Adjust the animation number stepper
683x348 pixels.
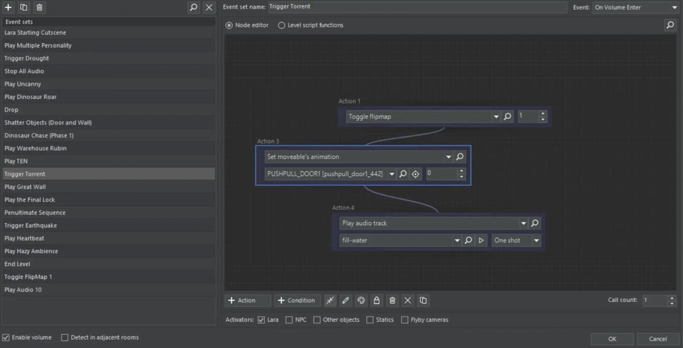click(x=462, y=174)
